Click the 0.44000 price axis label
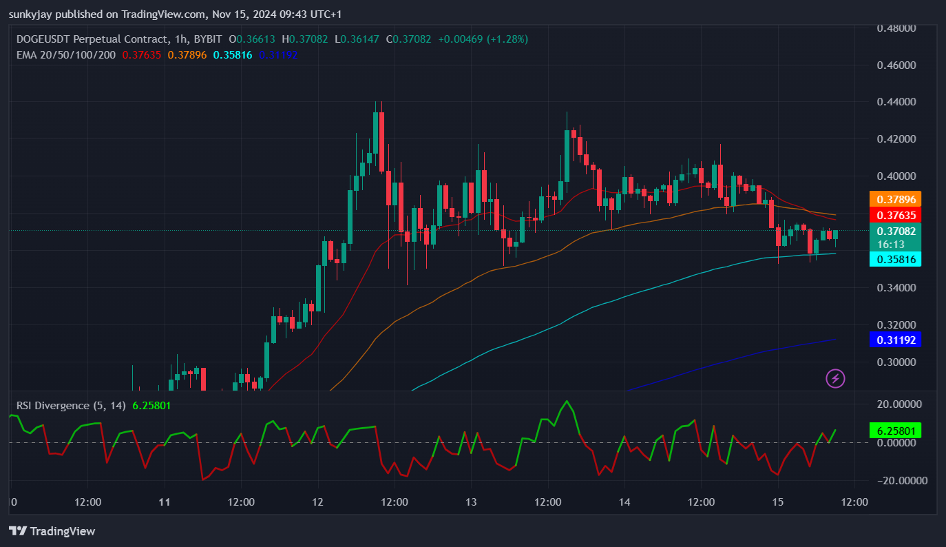 click(896, 102)
